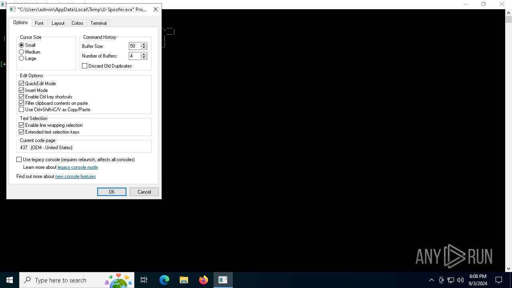Disable QuickEdit Mode checkbox
This screenshot has height=288, width=512.
pyautogui.click(x=22, y=84)
